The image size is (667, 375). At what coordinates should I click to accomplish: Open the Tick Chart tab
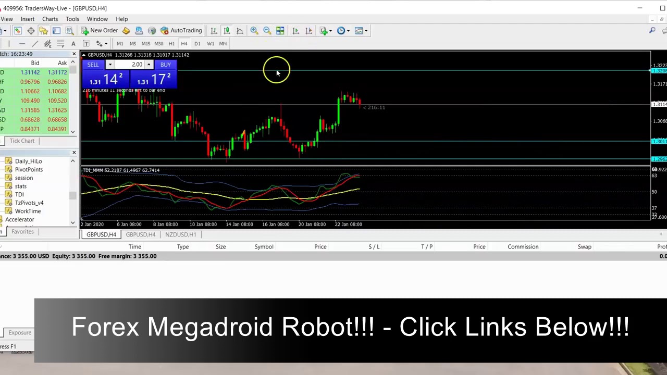point(22,141)
